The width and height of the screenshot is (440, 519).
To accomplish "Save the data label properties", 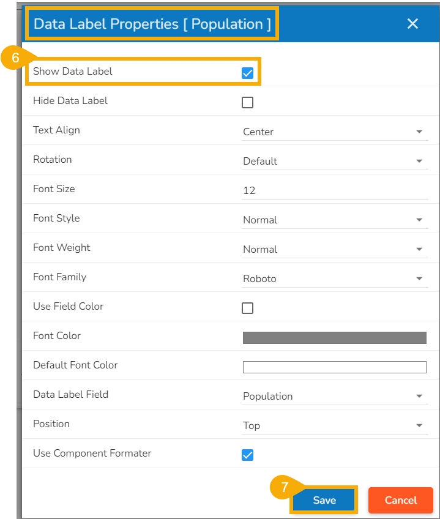I will (x=324, y=500).
